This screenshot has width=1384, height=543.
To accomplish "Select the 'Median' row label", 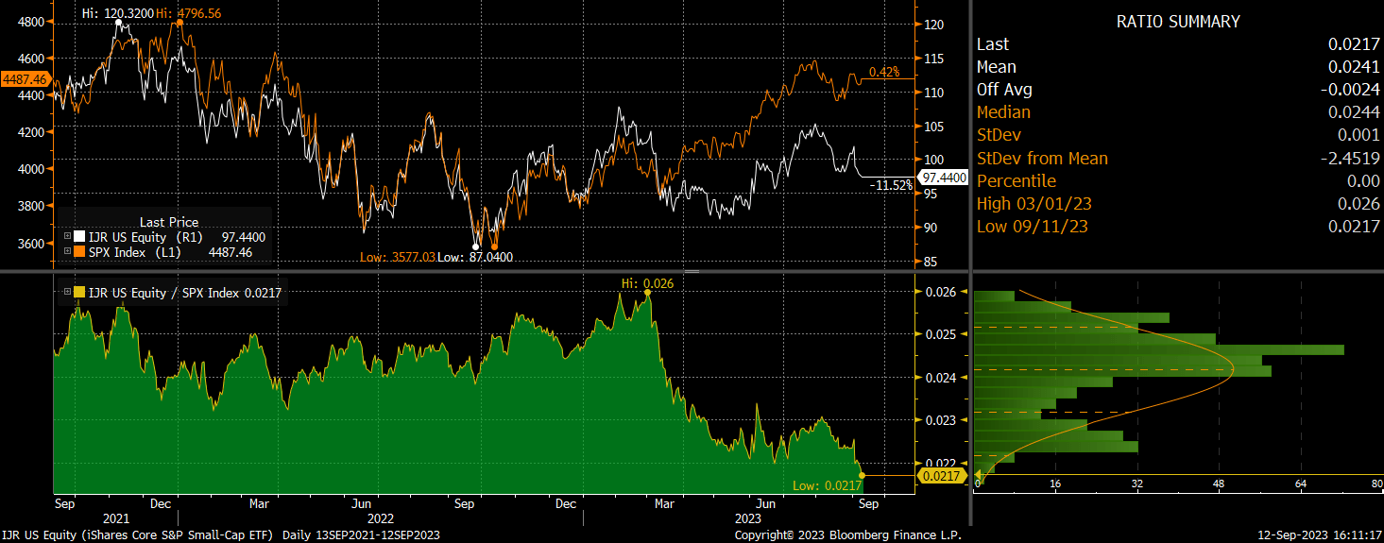I will pyautogui.click(x=1003, y=112).
